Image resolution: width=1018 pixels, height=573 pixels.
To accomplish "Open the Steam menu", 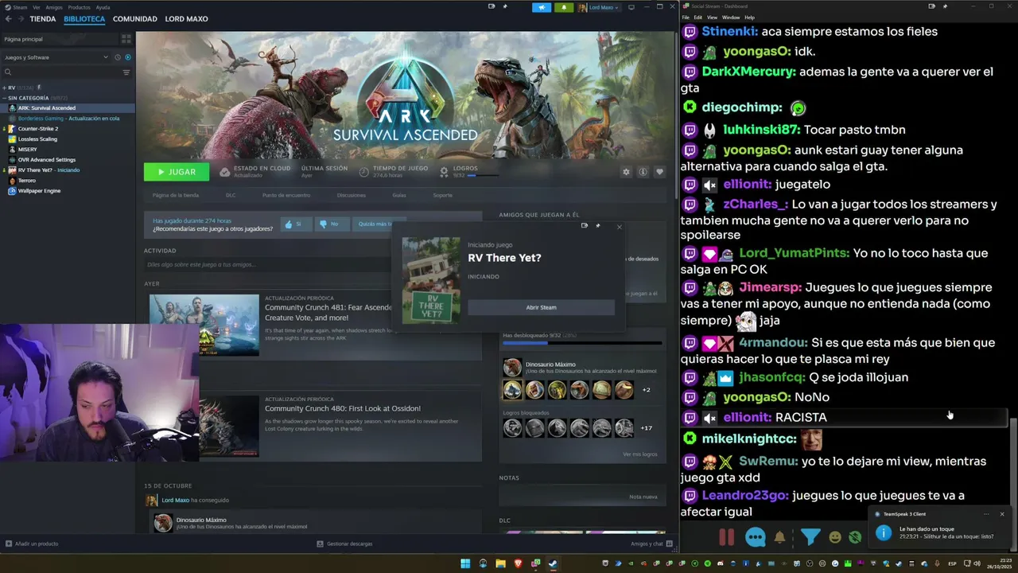I will coord(17,7).
